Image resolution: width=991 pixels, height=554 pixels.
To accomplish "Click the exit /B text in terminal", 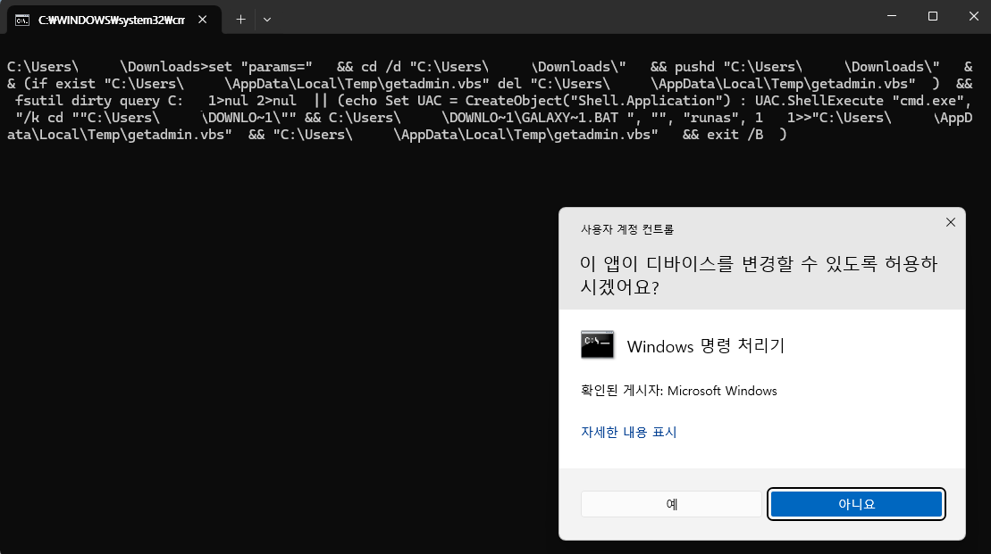I will 735,135.
